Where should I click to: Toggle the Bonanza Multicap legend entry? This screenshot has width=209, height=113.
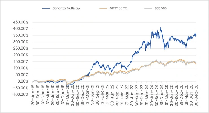point(61,8)
